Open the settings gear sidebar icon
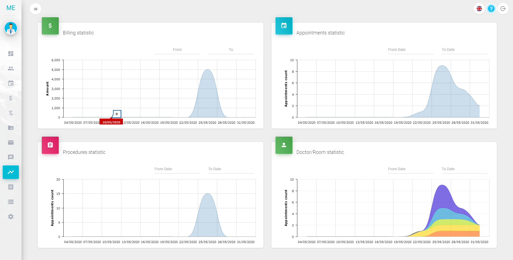Screen dimensions: 513x260 click(x=11, y=217)
